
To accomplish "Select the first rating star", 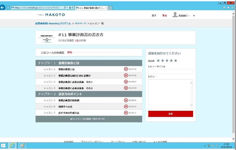I will [x=158, y=60].
